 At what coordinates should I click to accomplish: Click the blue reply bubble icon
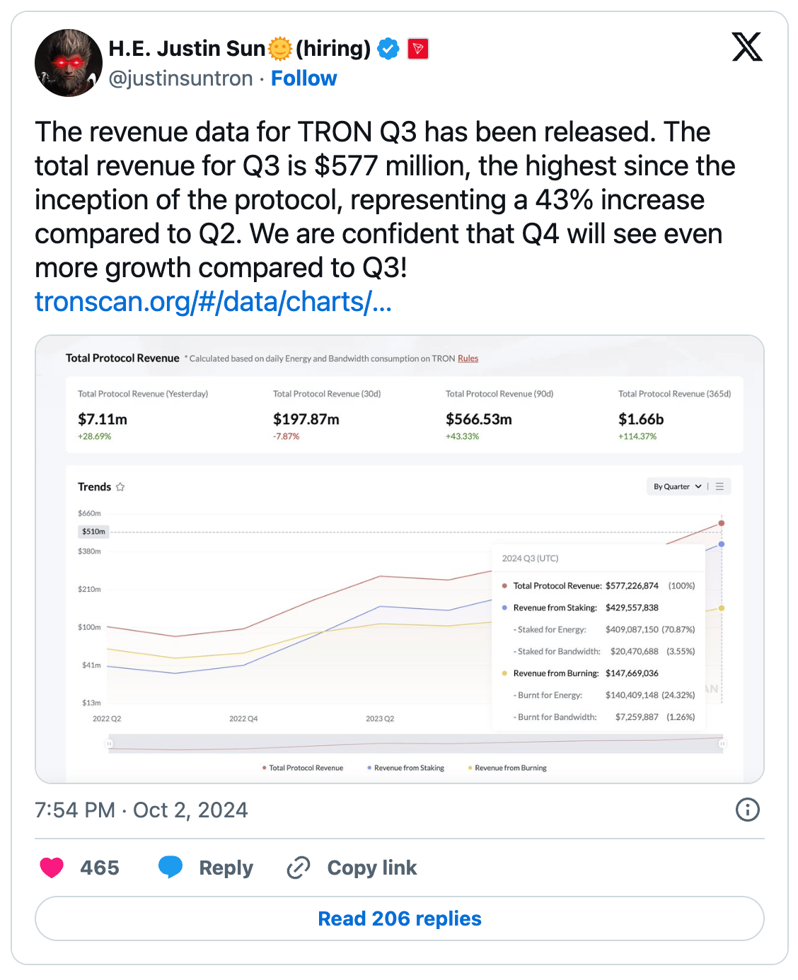170,867
